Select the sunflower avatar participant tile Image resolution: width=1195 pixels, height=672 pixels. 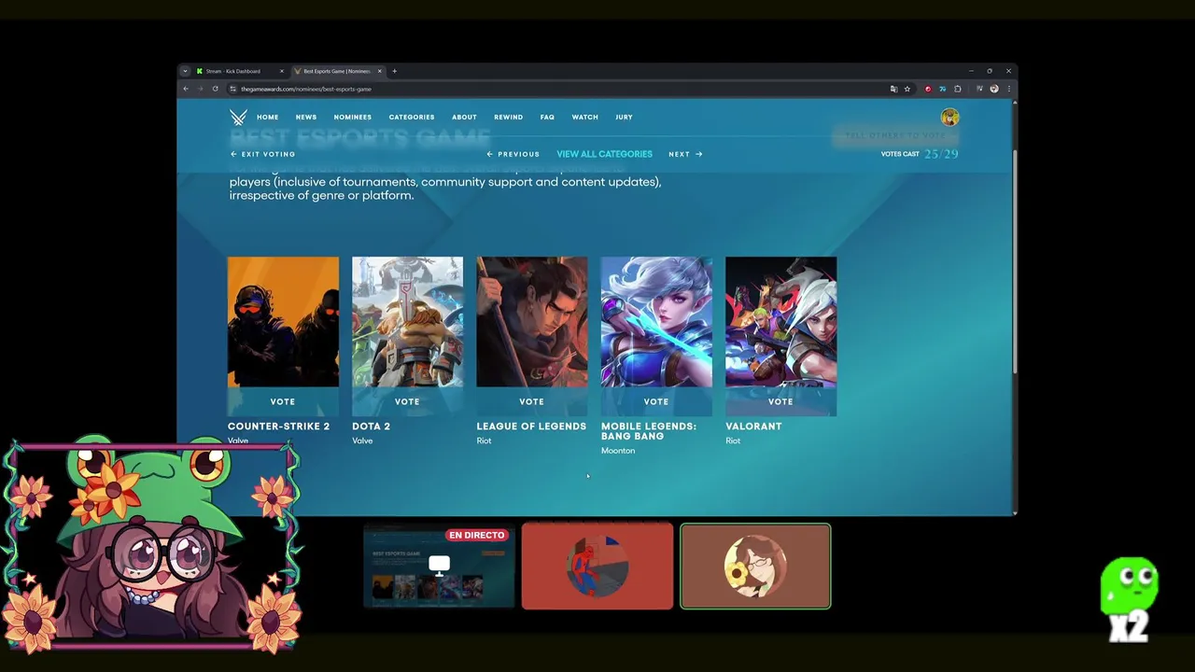tap(755, 566)
